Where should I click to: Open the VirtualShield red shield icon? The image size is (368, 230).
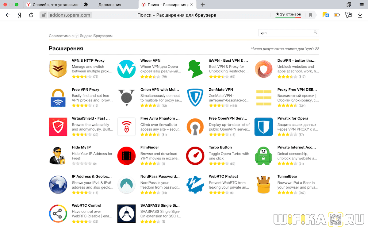(x=58, y=127)
